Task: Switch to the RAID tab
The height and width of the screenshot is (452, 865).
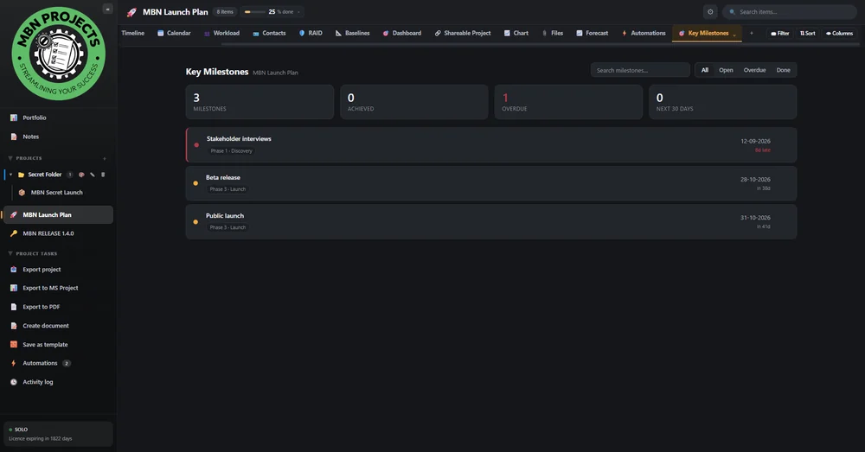Action: coord(311,33)
